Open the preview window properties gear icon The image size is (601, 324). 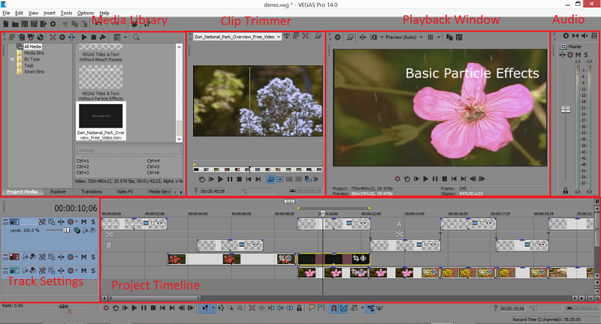(337, 37)
